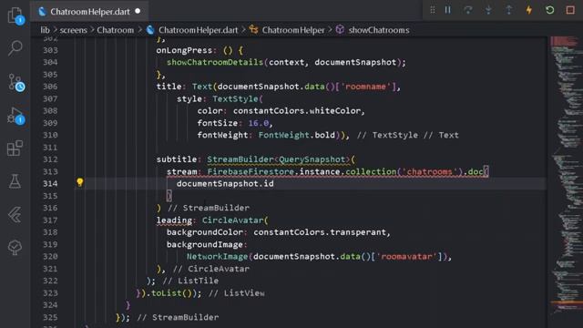Viewport: 583px width, 328px height.
Task: Open the Search view in activity bar
Action: point(15,48)
